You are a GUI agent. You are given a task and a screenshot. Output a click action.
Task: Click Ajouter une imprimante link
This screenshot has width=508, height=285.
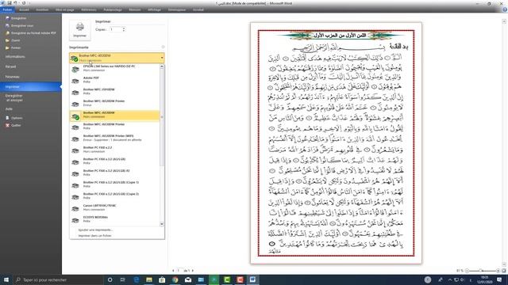pos(95,230)
